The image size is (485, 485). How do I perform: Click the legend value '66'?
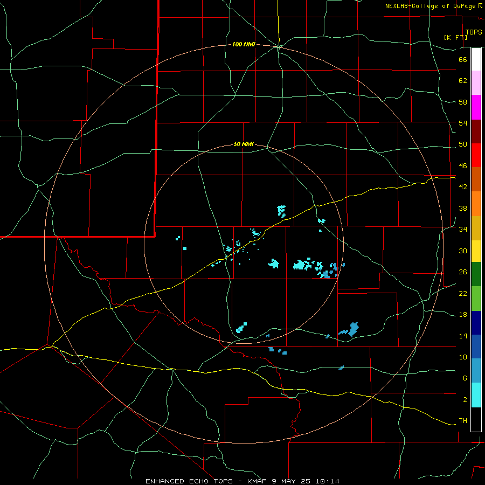463,59
